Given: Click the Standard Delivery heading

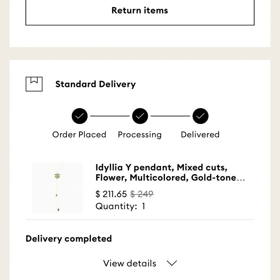Looking at the screenshot, I should [95, 84].
